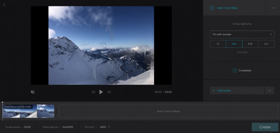The width and height of the screenshot is (280, 133).
Task: Click the 1440x810 video size value
Action: 68,127
